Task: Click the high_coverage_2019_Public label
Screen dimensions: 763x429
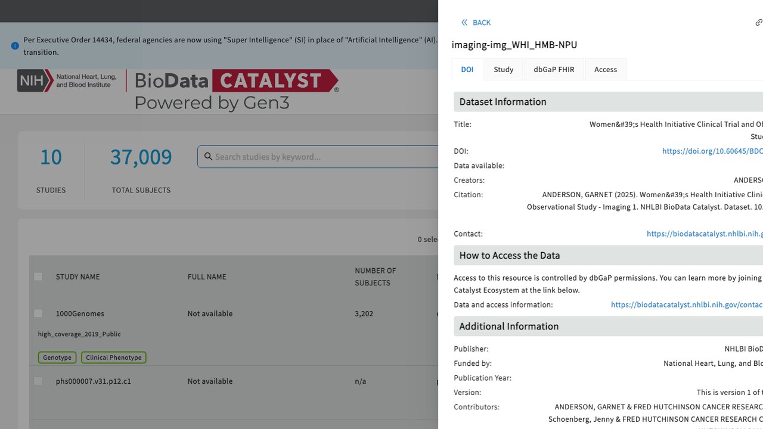Action: [x=79, y=334]
